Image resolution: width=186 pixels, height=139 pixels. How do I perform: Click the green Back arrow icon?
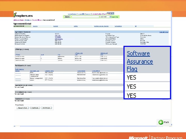point(161,122)
